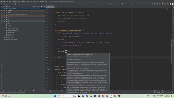
Task: Click the documentation popup's vertical scrollbar
Action: (x=109, y=68)
